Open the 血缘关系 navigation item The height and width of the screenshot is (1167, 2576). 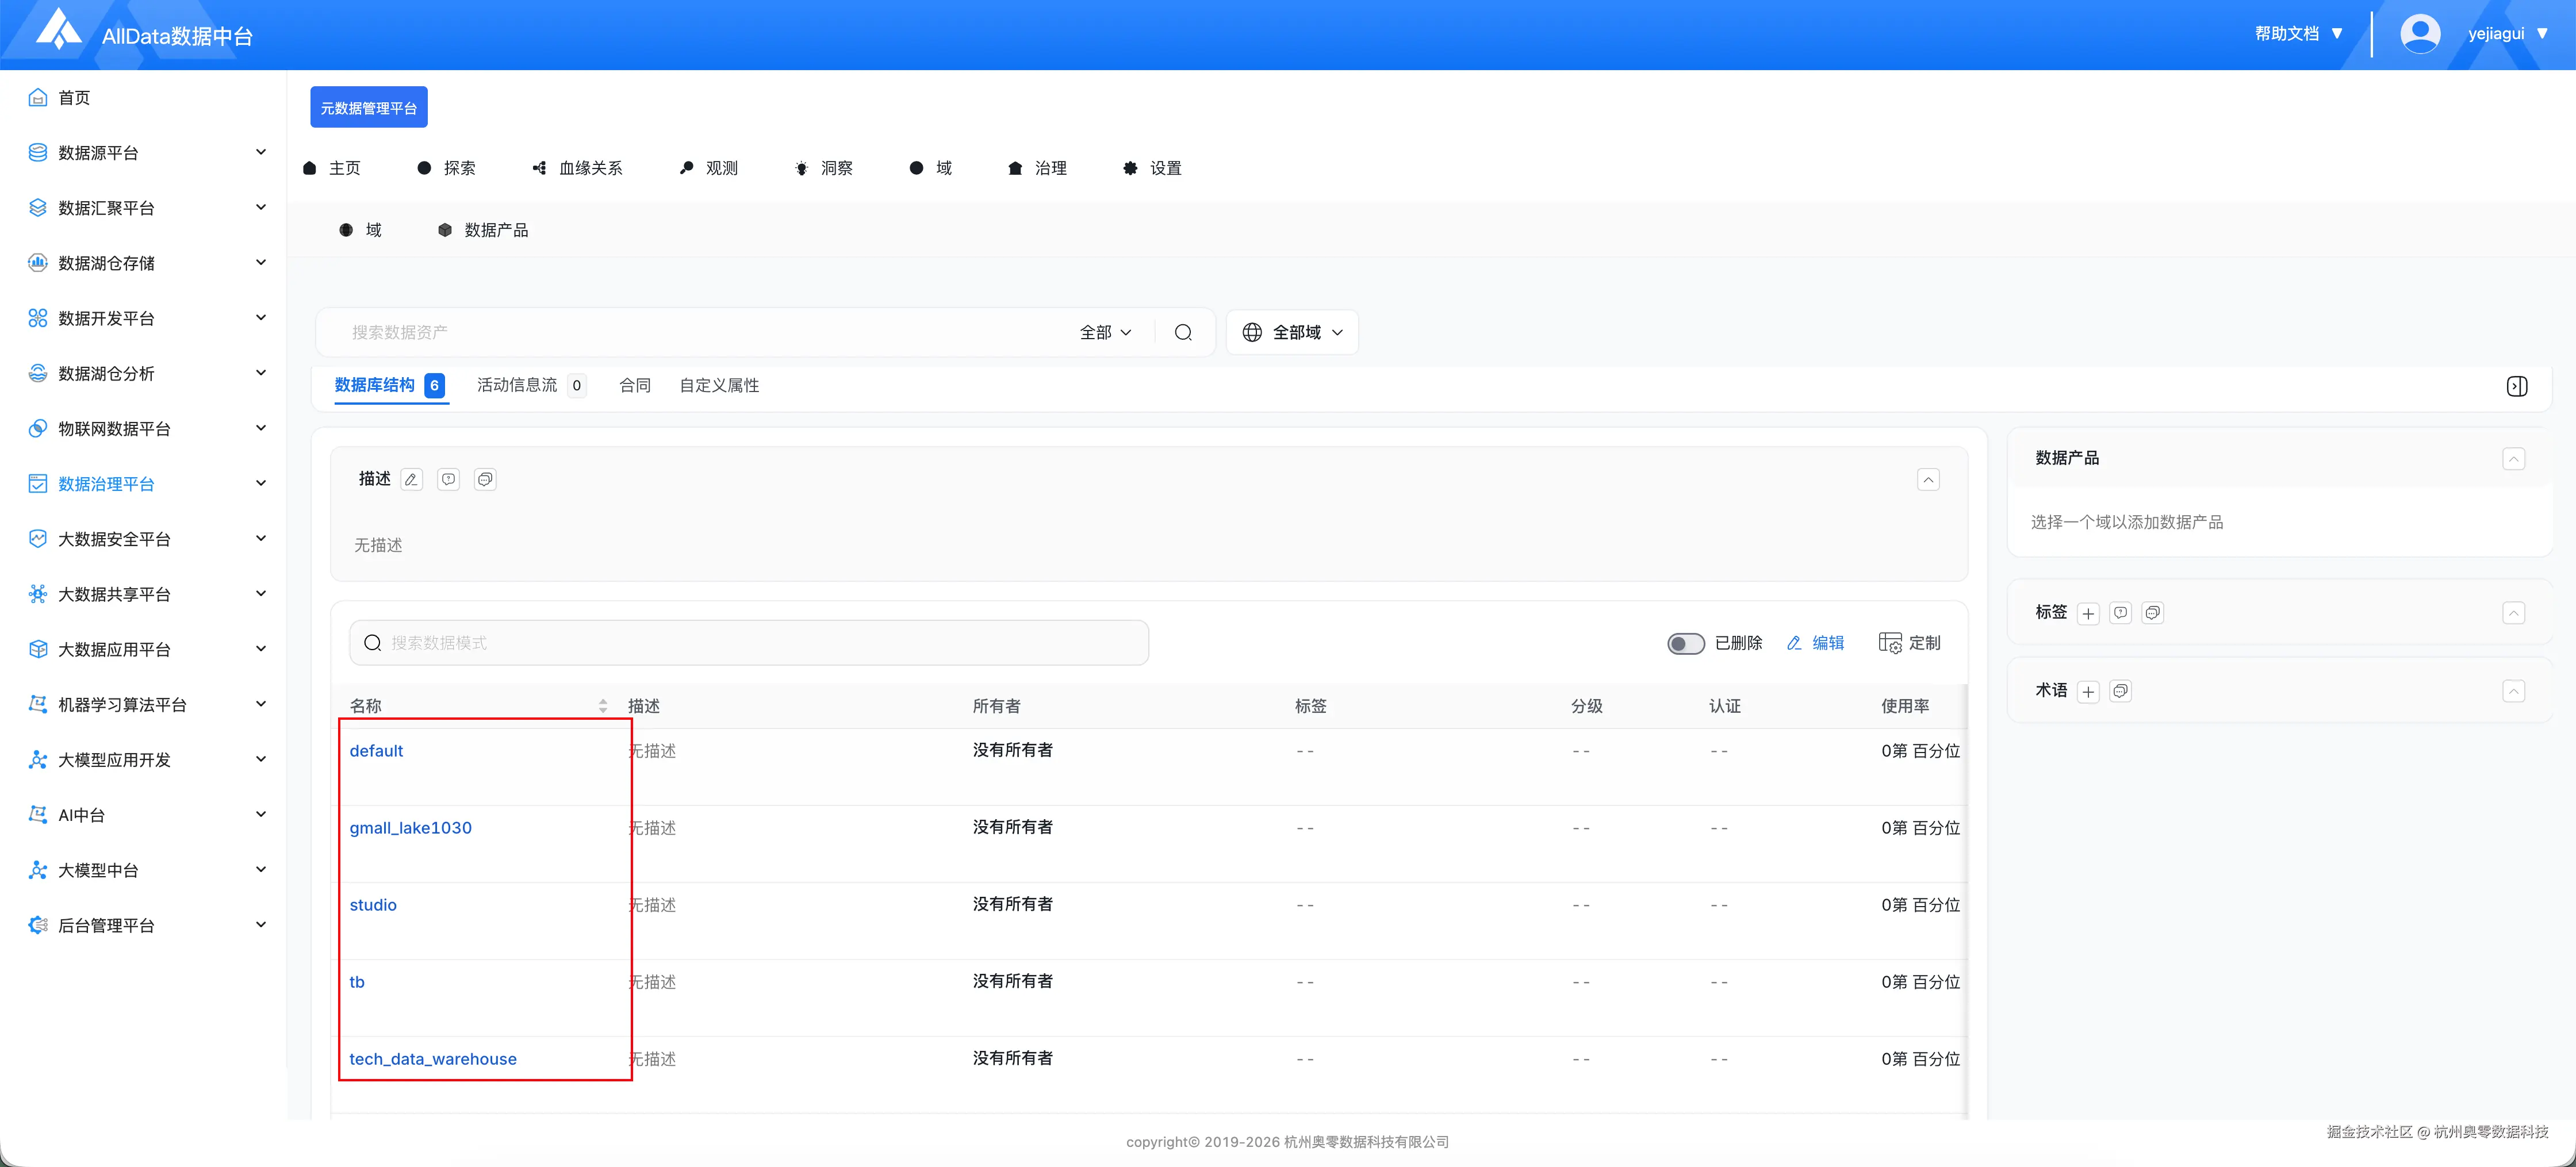click(x=577, y=168)
